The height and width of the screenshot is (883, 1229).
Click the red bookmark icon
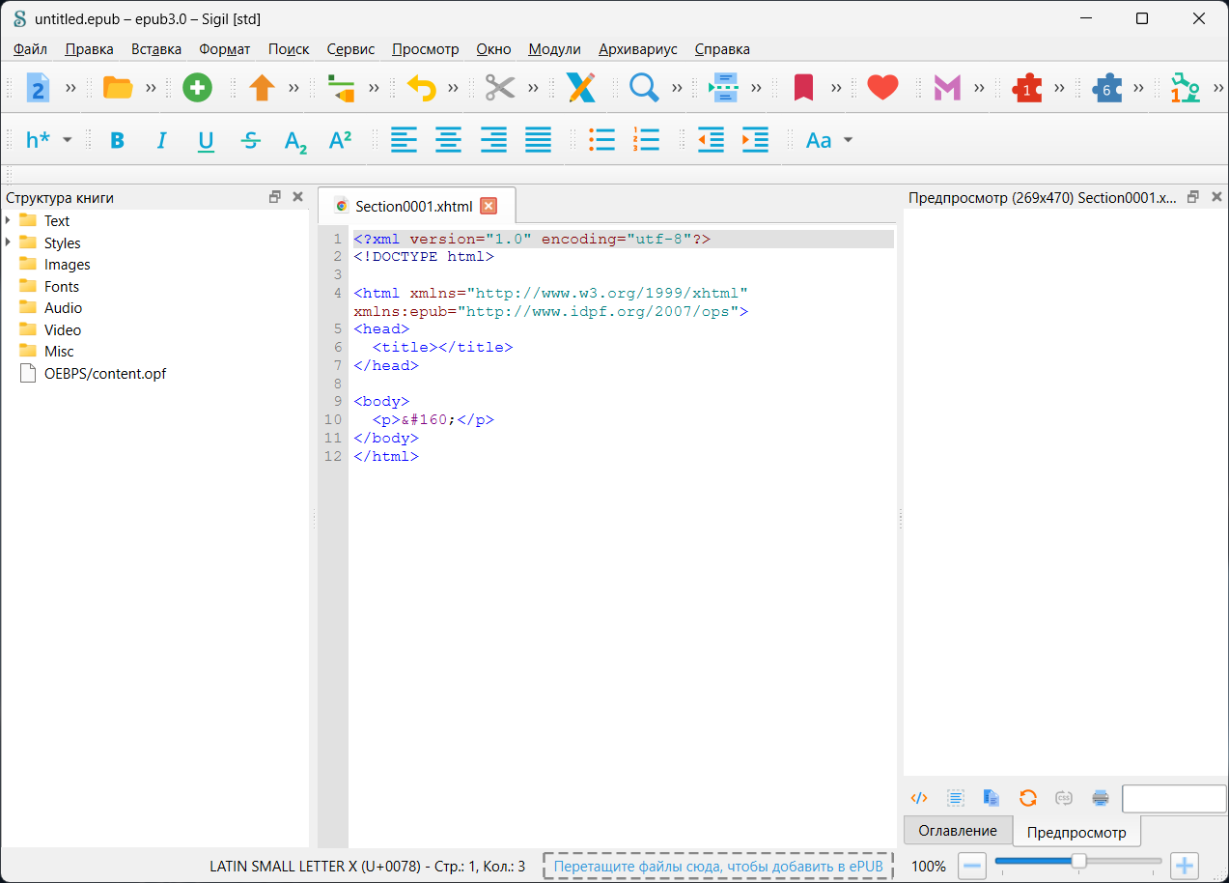tap(803, 88)
